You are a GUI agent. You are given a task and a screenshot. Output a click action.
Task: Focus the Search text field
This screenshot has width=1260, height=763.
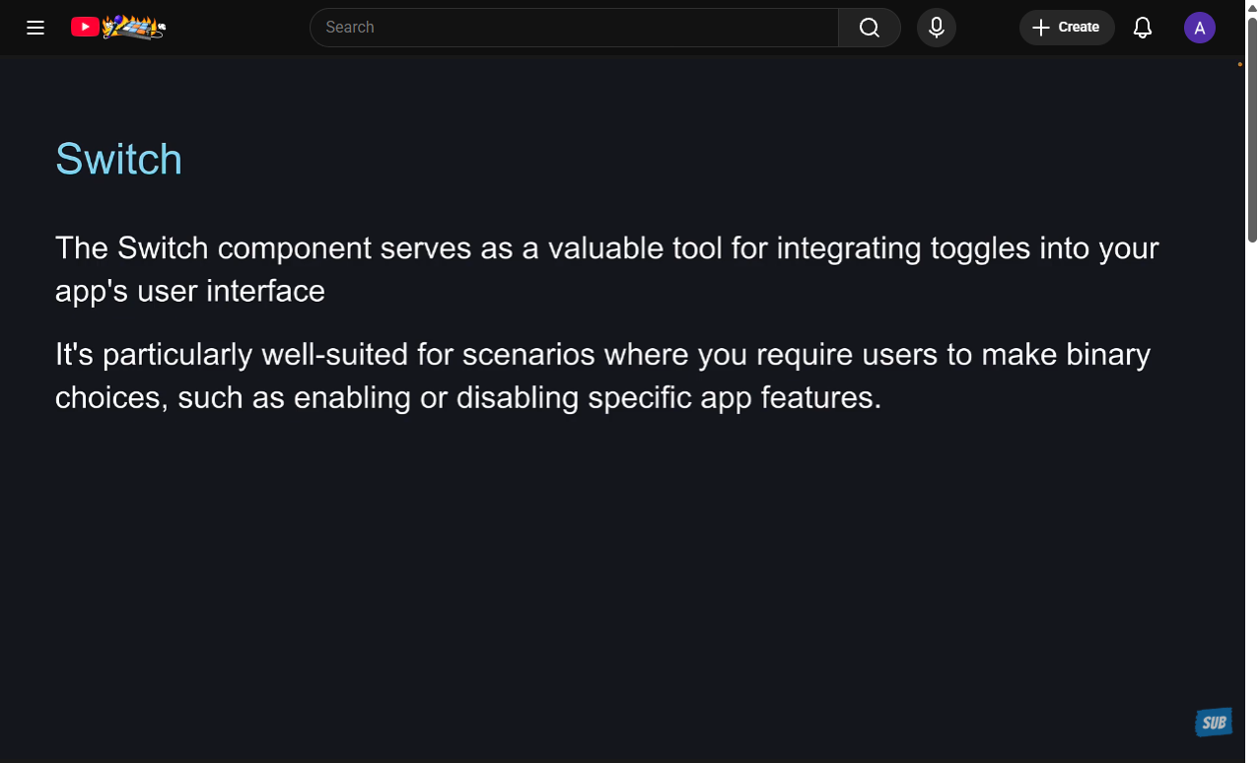pyautogui.click(x=574, y=28)
